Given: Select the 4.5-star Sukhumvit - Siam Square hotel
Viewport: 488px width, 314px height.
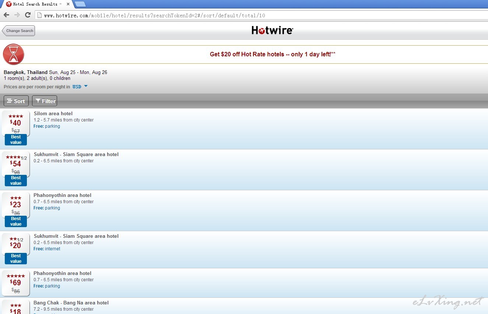Looking at the screenshot, I should [244, 170].
